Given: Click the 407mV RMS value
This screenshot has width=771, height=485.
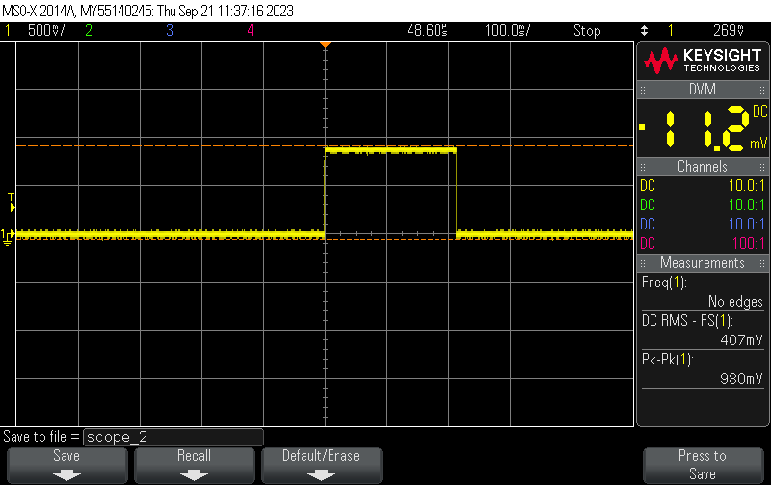Looking at the screenshot, I should click(x=741, y=340).
